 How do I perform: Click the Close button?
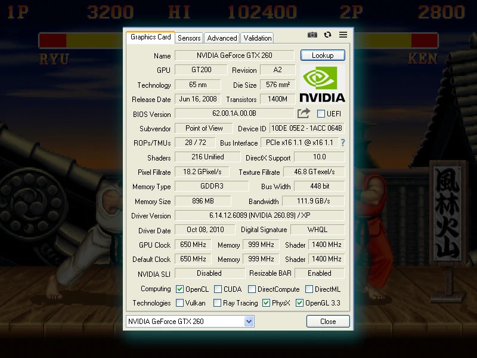(328, 322)
